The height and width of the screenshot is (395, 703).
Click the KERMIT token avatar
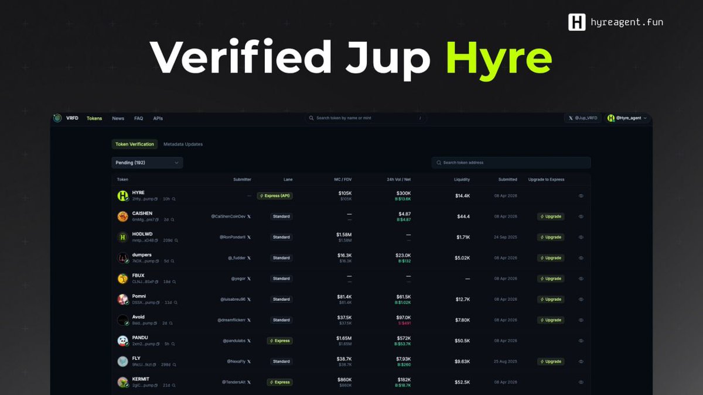(x=122, y=382)
